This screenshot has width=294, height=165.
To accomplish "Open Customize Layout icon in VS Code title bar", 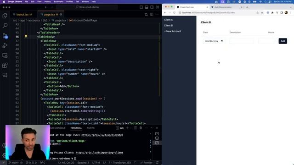I will click(157, 7).
